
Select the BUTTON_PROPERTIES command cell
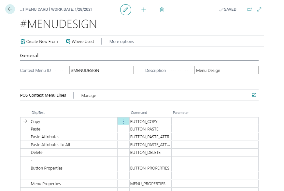coord(150,168)
